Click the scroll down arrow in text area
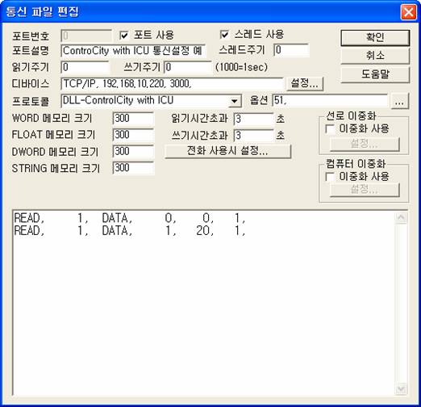 401,388
